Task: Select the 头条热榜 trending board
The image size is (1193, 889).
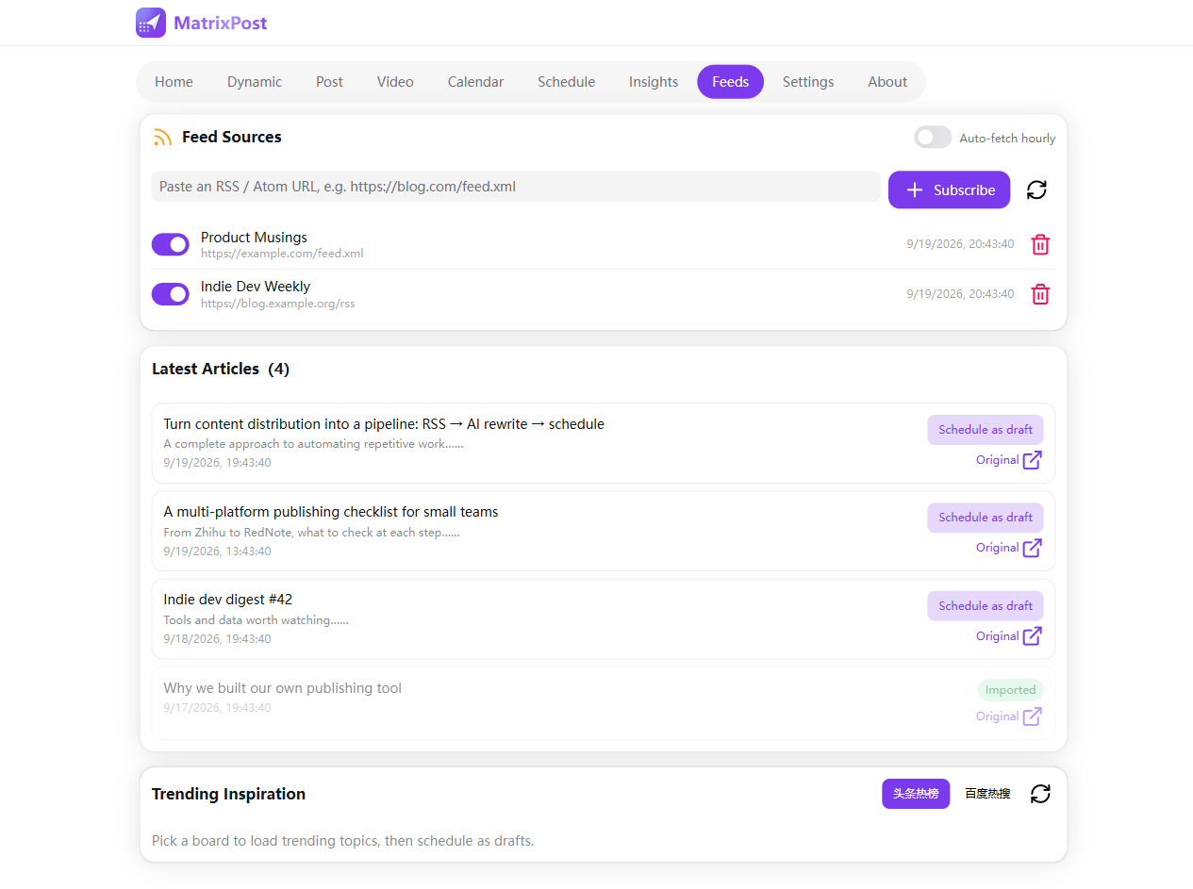Action: tap(916, 794)
